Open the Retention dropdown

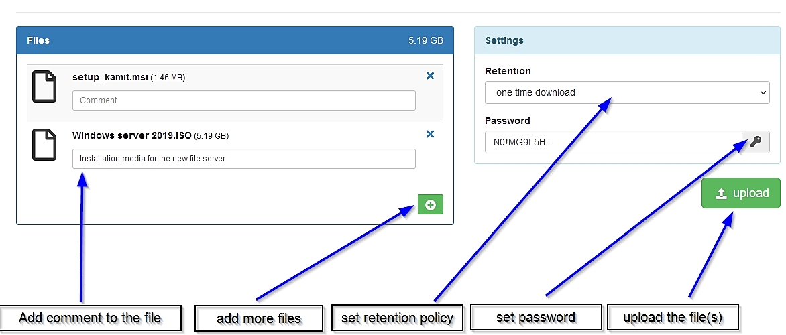[626, 92]
